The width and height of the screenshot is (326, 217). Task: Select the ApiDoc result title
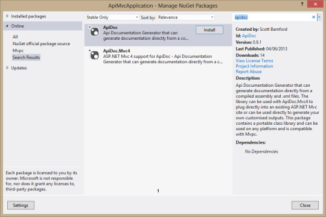click(x=110, y=27)
